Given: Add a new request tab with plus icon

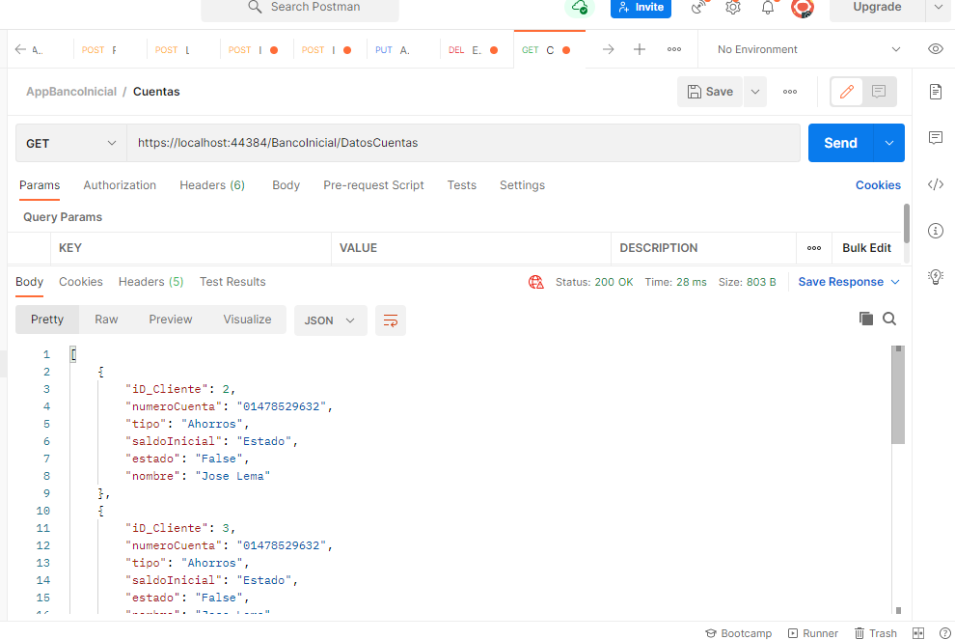Looking at the screenshot, I should coord(639,49).
